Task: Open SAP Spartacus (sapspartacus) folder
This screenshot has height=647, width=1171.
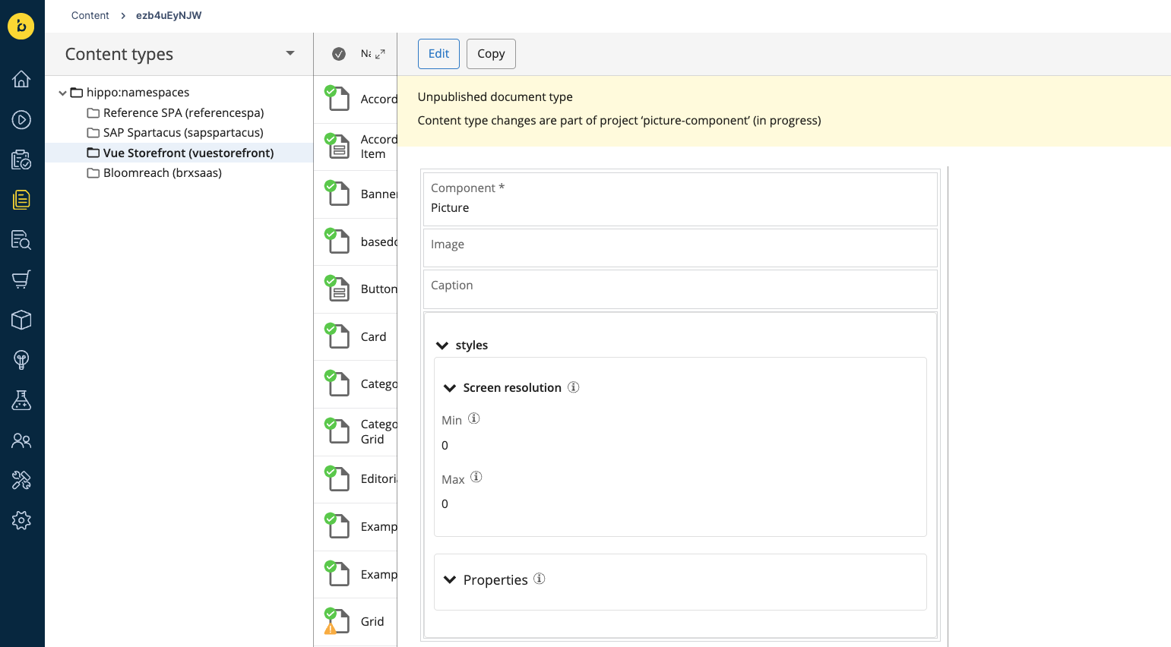Action: click(176, 132)
